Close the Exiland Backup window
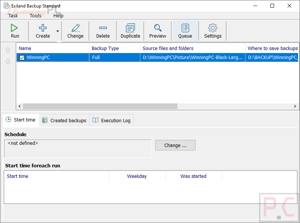Image resolution: width=300 pixels, height=223 pixels. coord(289,6)
